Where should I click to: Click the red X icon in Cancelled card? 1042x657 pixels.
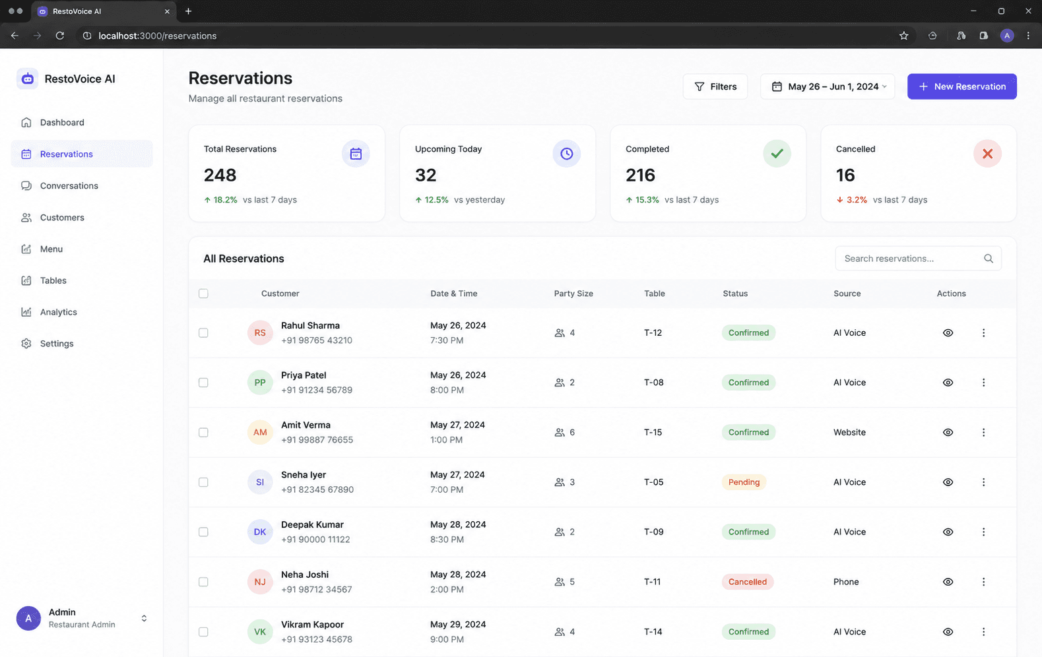coord(987,154)
